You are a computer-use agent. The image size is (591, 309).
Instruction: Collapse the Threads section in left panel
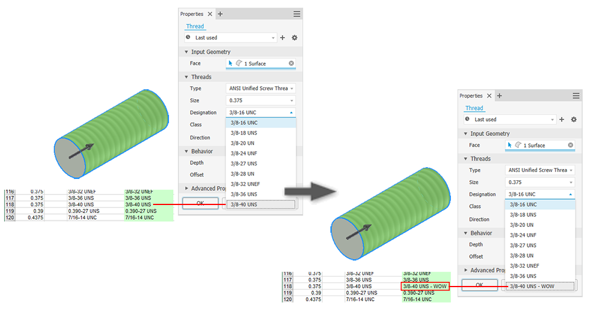point(186,77)
